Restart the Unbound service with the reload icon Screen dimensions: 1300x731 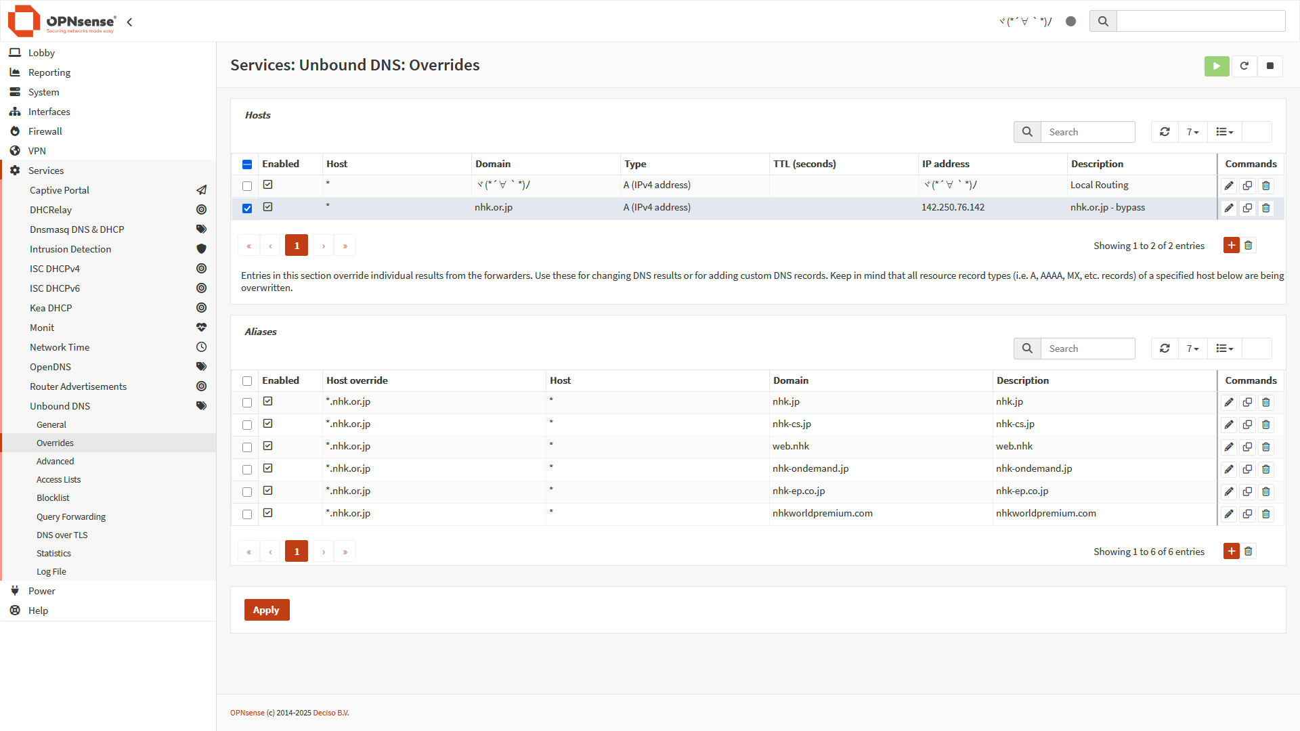[1244, 66]
